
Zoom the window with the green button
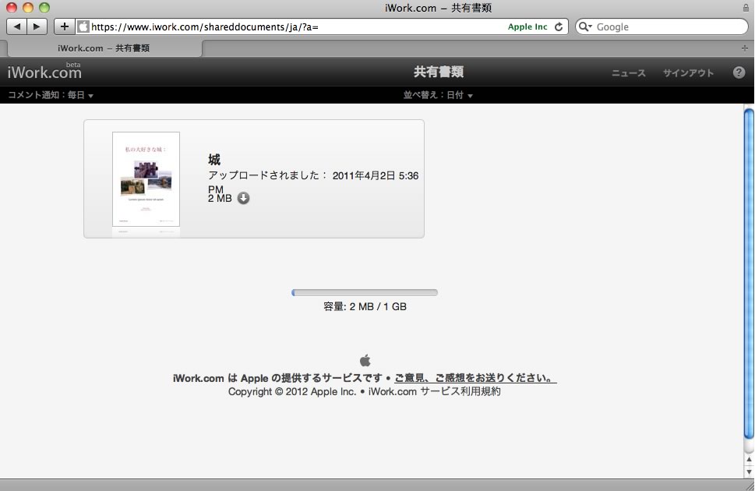tap(44, 8)
